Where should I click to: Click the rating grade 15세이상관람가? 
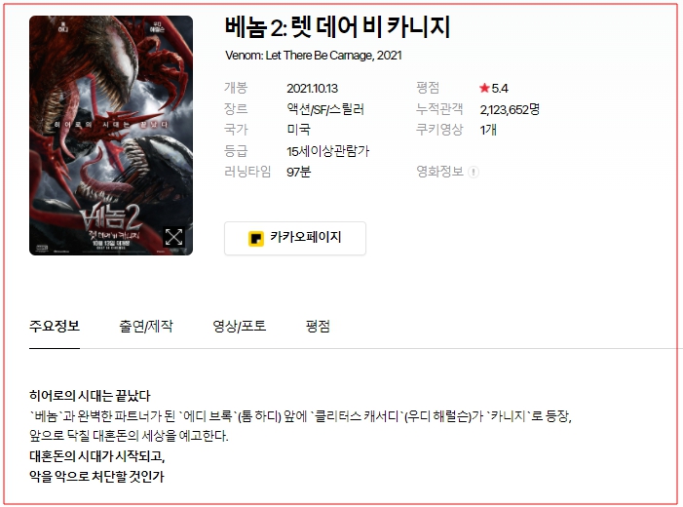[x=328, y=151]
